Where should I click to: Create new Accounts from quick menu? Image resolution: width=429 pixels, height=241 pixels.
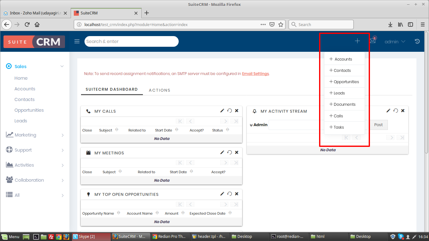(345, 59)
